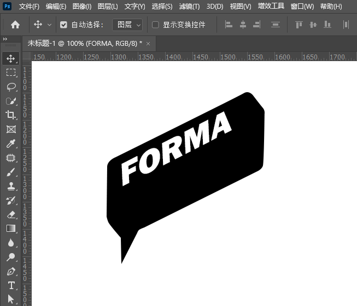Expand the toolbar via double-arrow chevron
This screenshot has width=357, height=306.
click(x=5, y=39)
